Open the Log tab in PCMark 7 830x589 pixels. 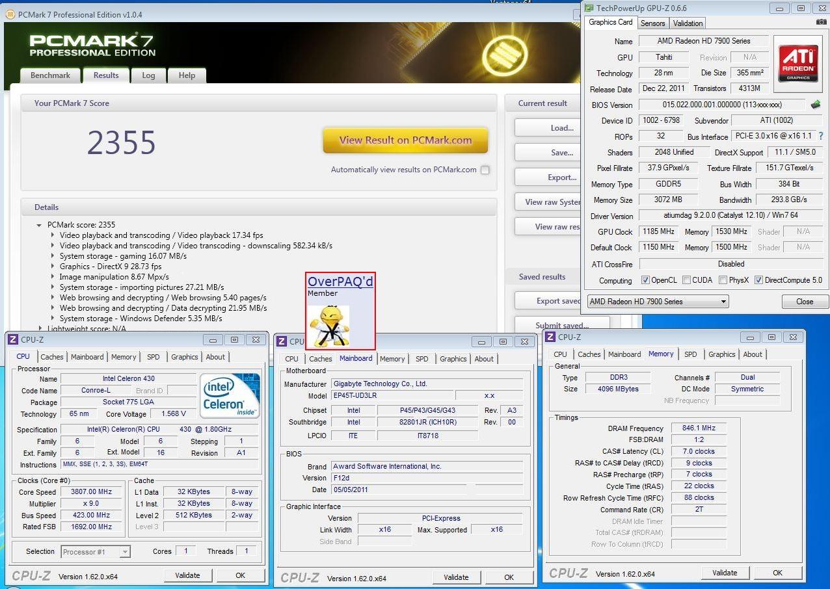(148, 75)
